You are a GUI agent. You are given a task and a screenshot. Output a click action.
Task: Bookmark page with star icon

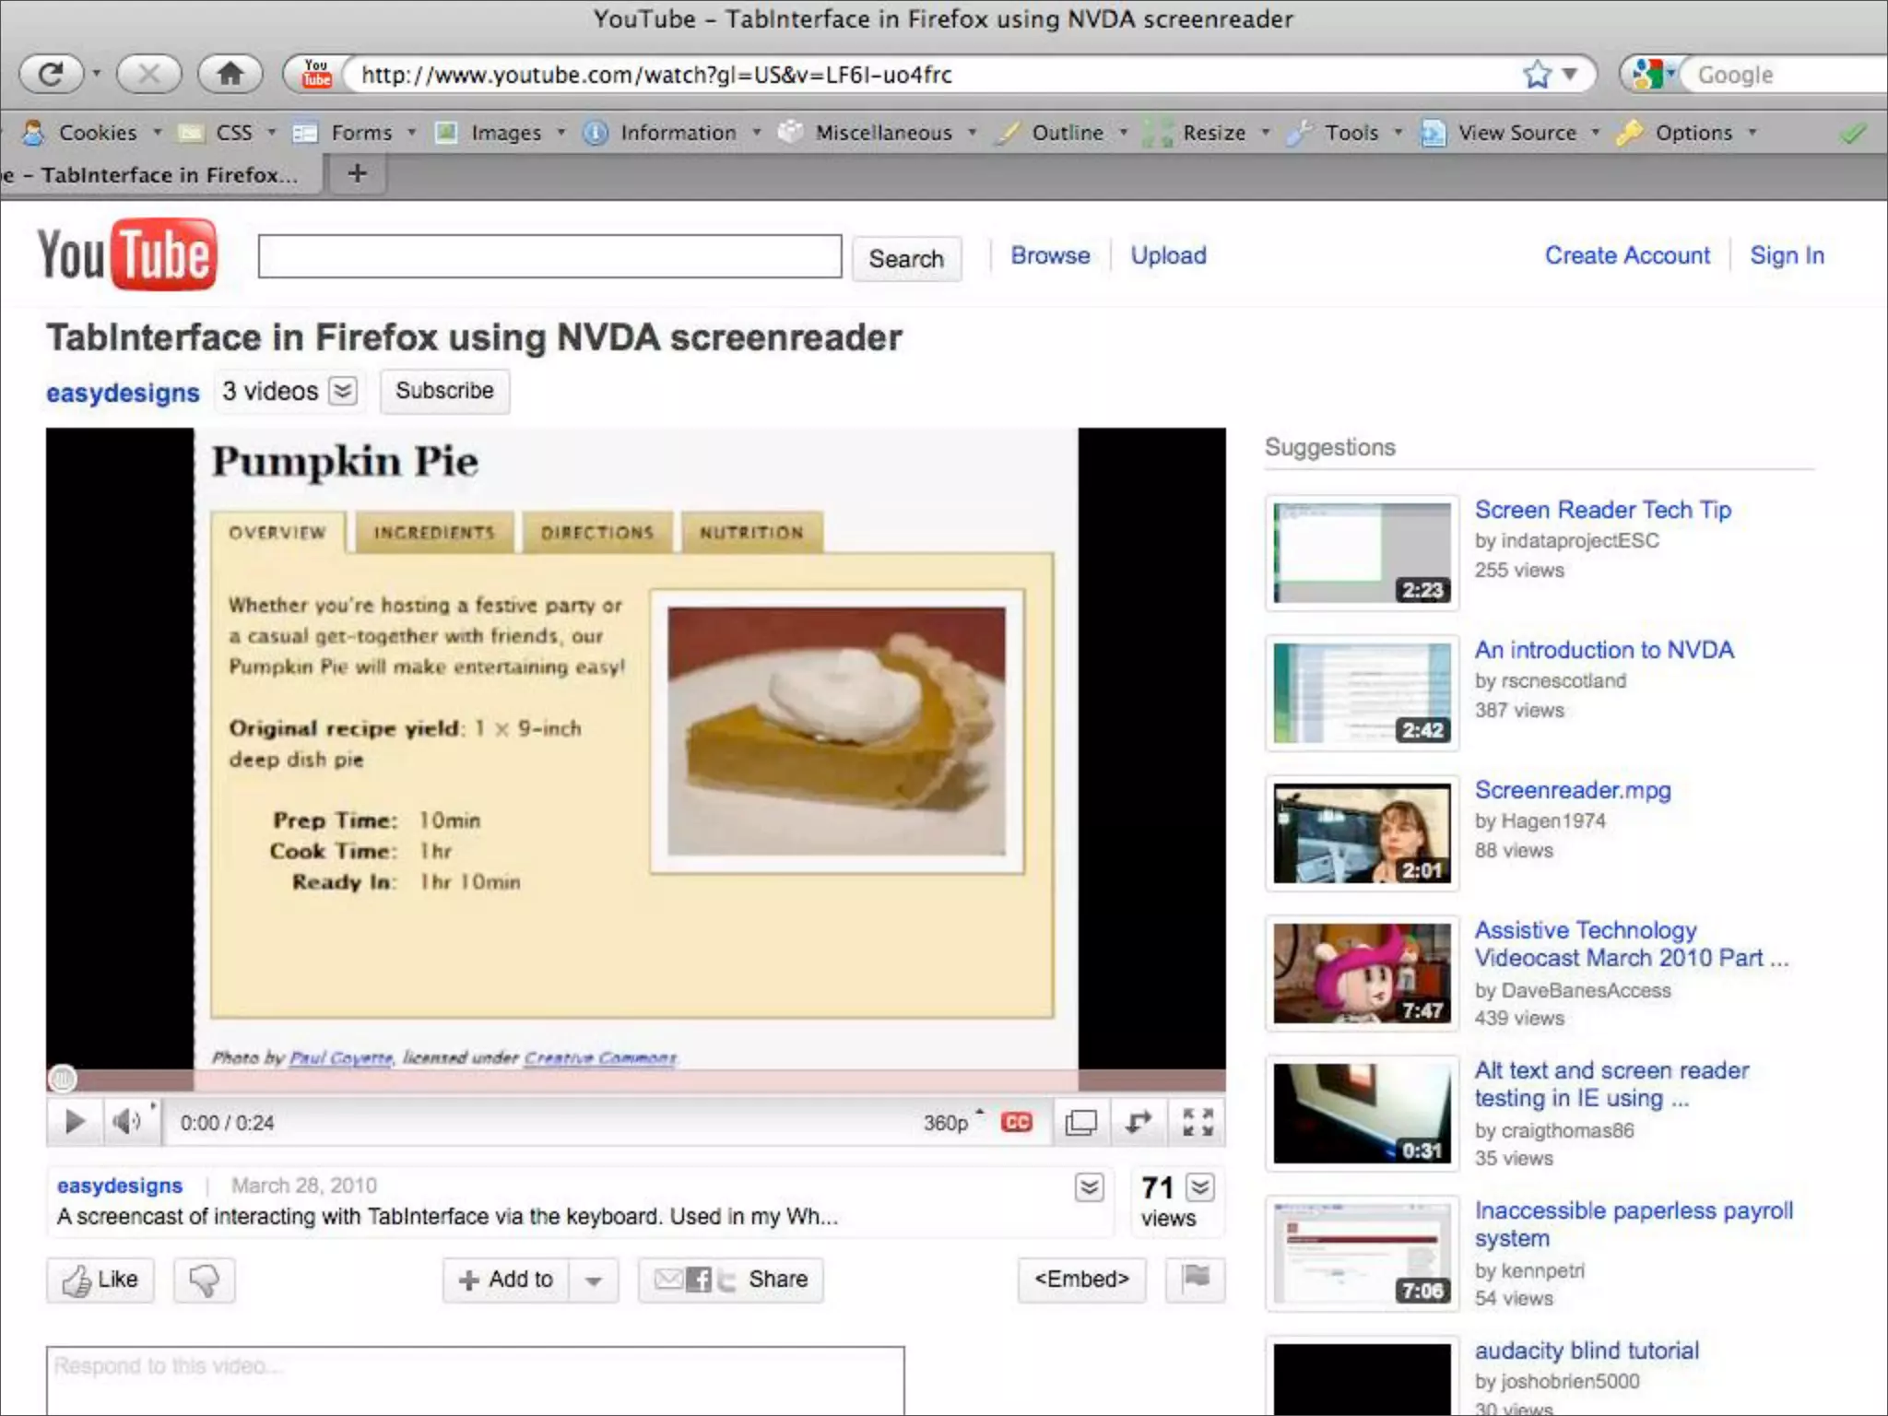click(x=1537, y=74)
